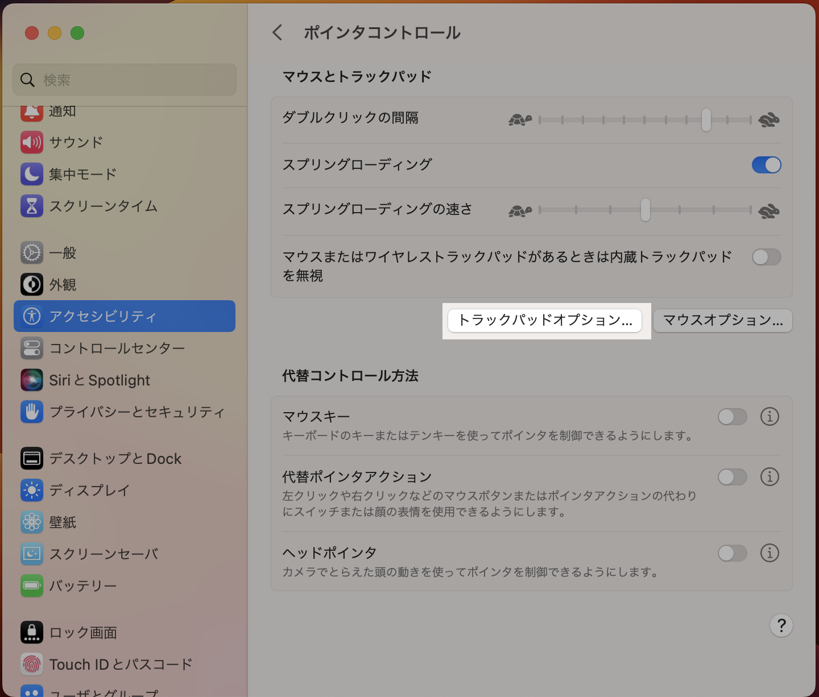
Task: Click the スクリーンタイム hourglass icon
Action: (32, 206)
